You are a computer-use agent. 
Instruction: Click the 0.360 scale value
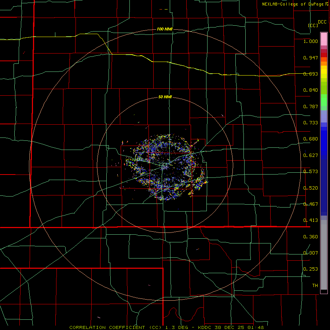311,237
